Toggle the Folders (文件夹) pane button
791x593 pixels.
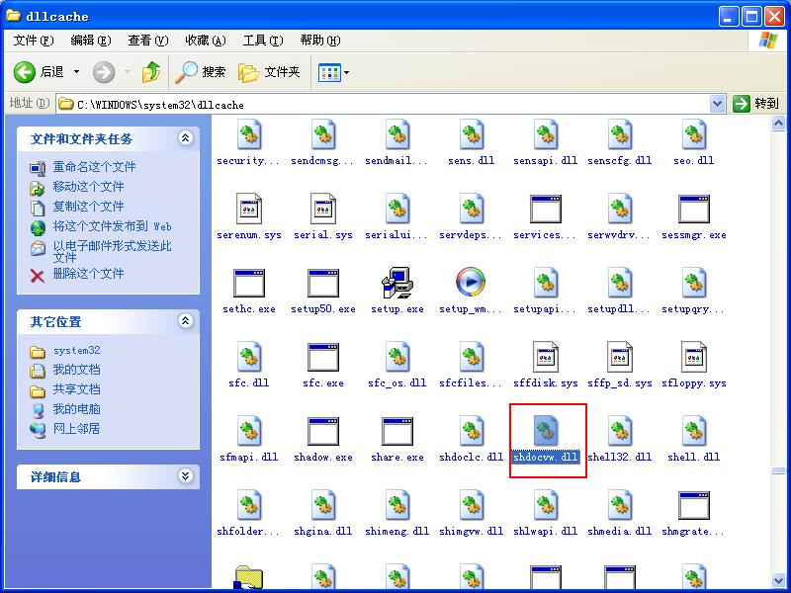269,72
